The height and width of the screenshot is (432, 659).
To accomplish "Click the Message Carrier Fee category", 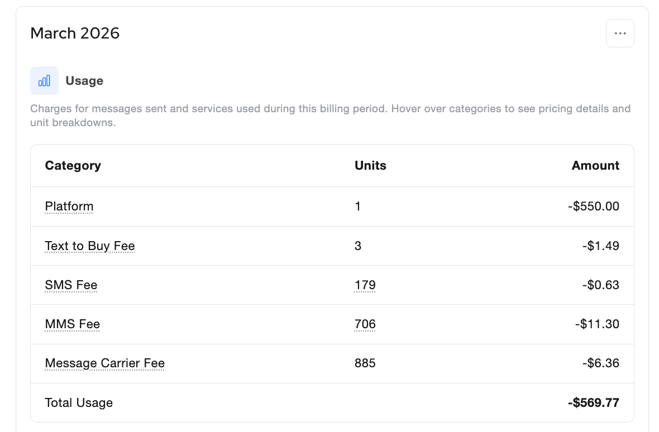I will click(105, 363).
